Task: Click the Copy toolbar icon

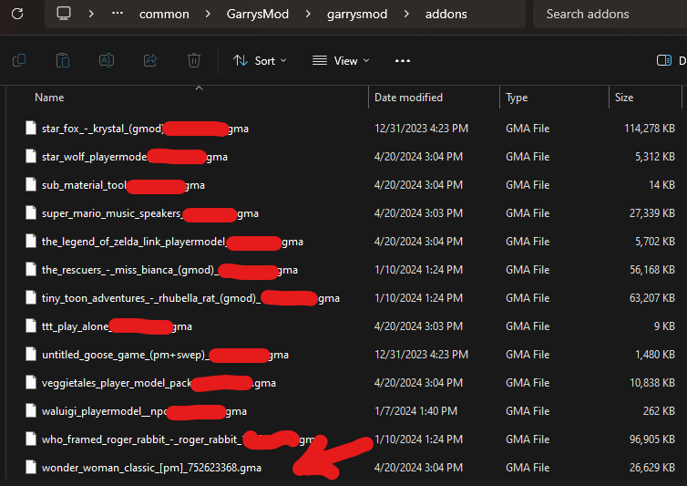Action: [19, 60]
